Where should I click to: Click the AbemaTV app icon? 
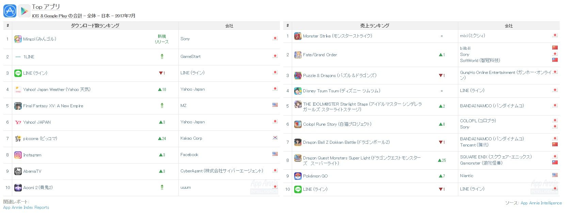18,171
